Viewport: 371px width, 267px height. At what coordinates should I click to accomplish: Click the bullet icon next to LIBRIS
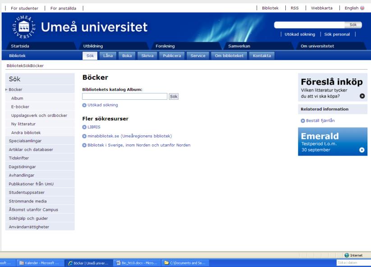(x=84, y=127)
